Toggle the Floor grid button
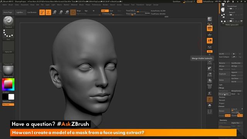 tap(210, 34)
